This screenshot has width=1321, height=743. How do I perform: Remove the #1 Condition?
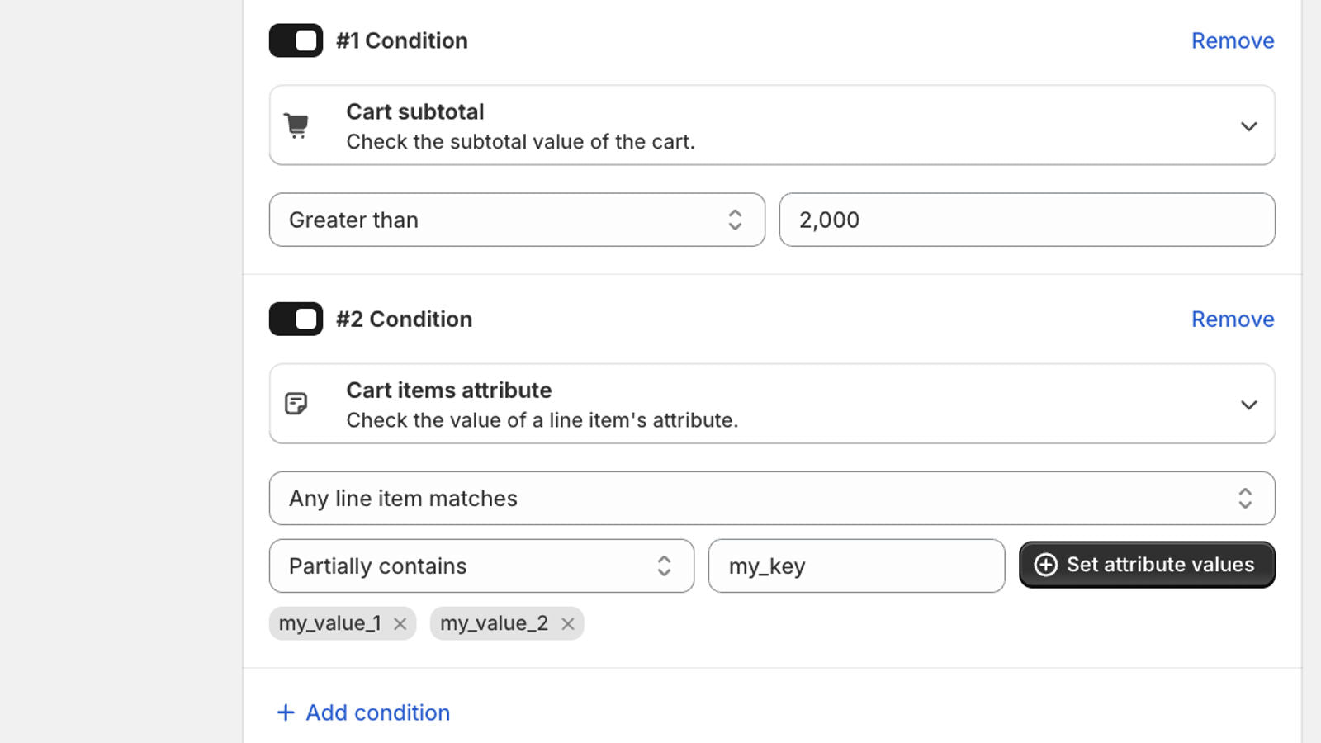point(1233,40)
